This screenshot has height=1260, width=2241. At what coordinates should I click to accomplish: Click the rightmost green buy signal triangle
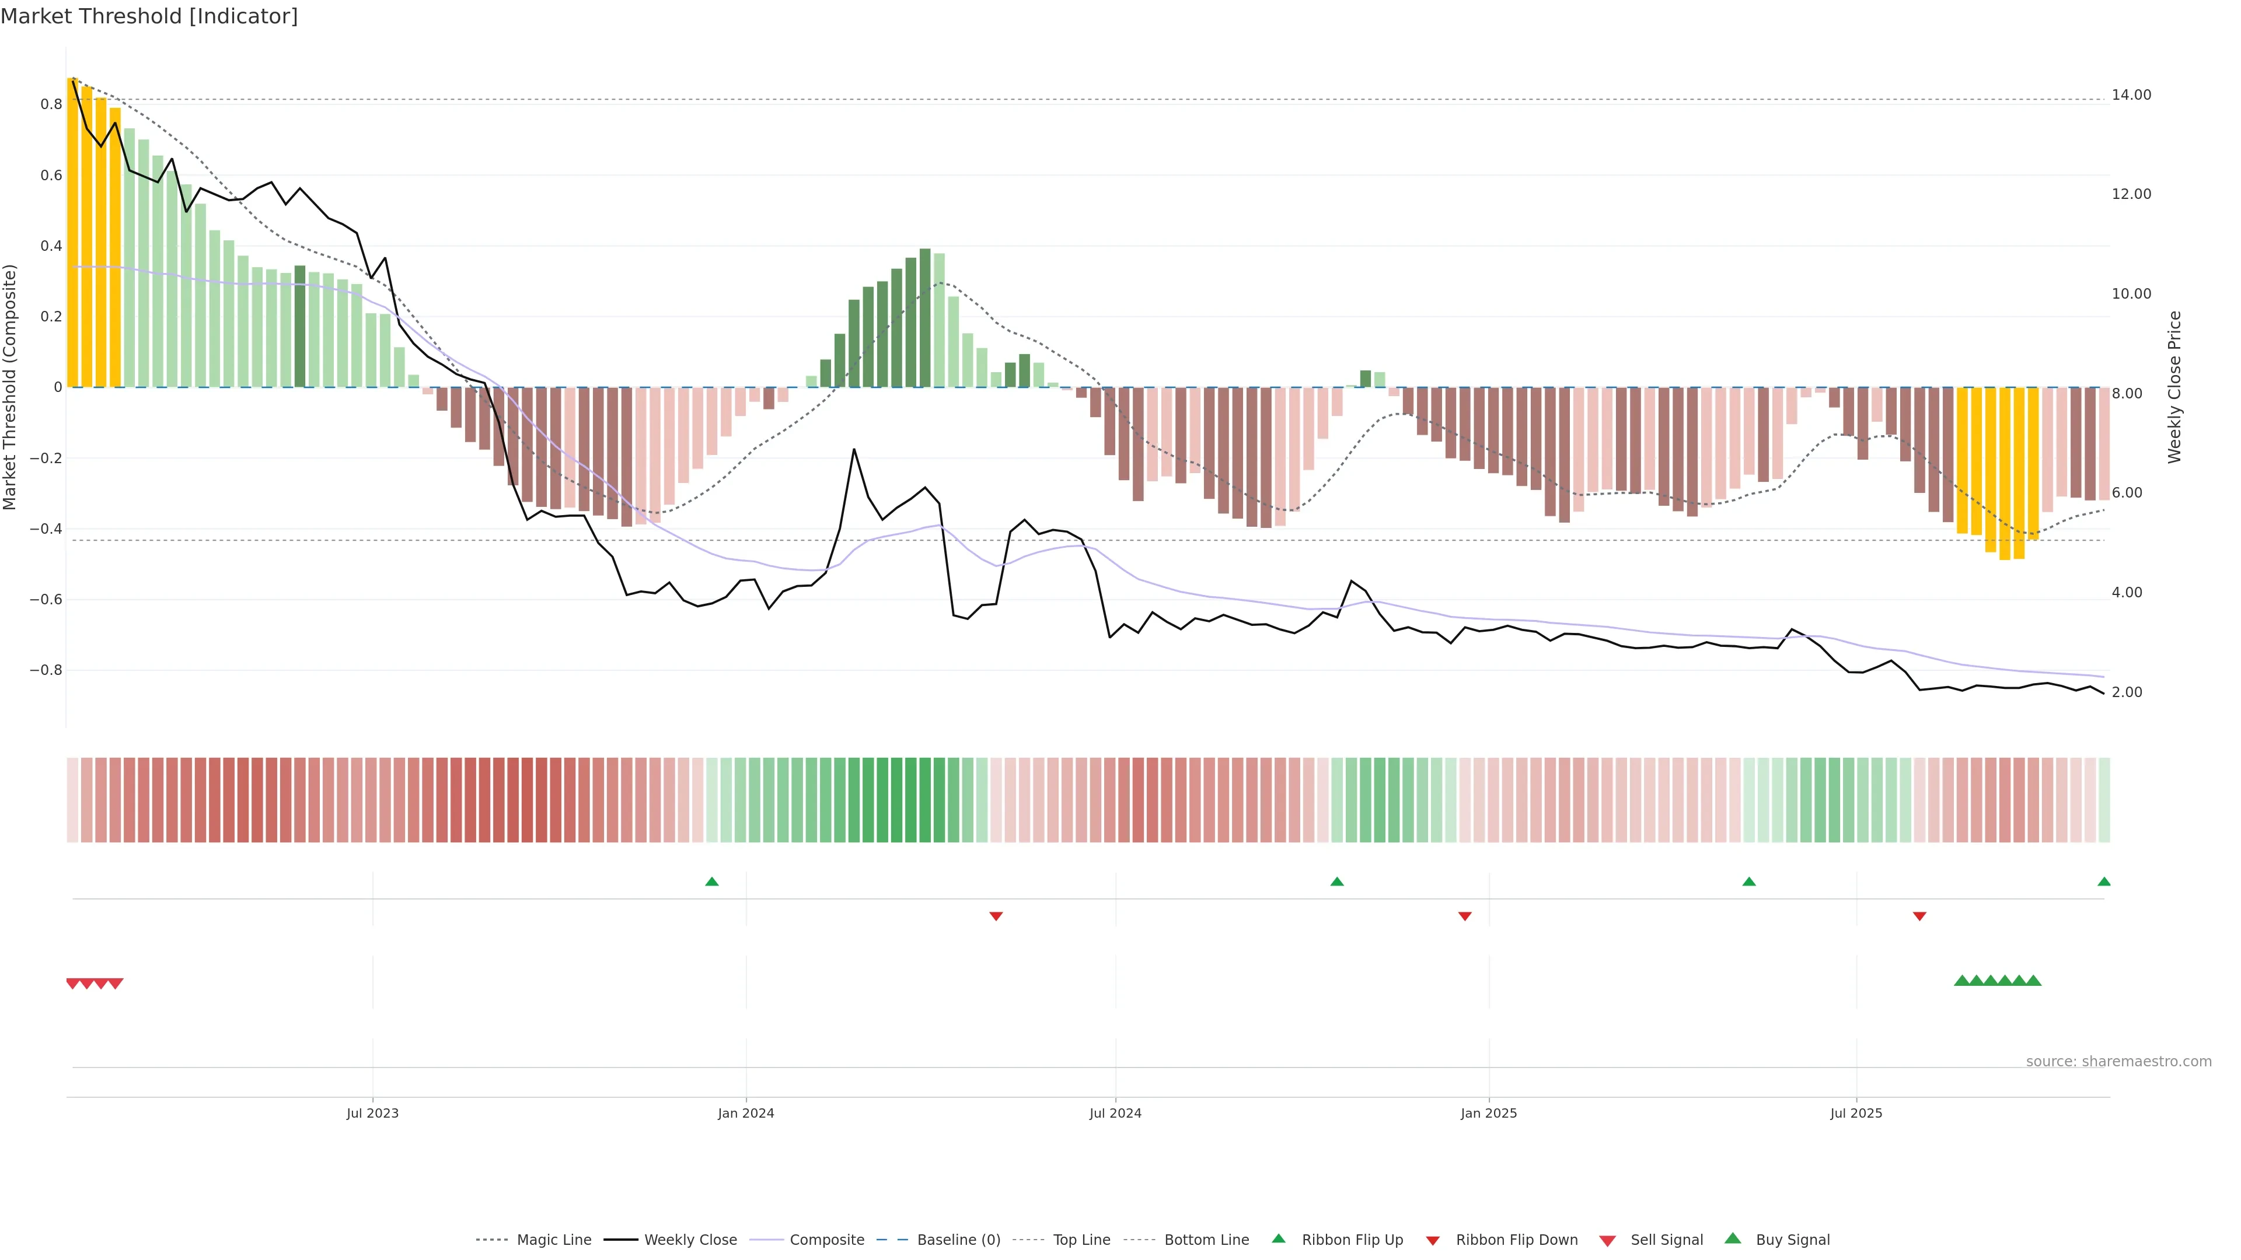tap(2034, 981)
